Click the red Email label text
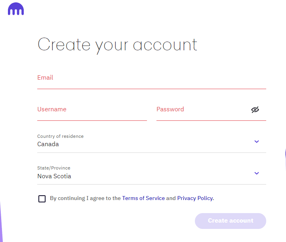This screenshot has width=286, height=242. pyautogui.click(x=45, y=78)
